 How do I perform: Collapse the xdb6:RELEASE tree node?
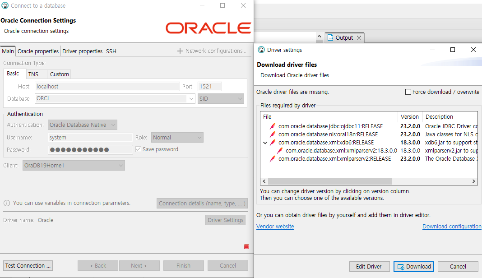tap(265, 143)
